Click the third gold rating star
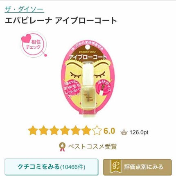Viewport: 176px width, 176px height. tap(54, 131)
